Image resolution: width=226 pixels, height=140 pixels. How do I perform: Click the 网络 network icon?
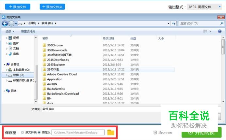8,91
